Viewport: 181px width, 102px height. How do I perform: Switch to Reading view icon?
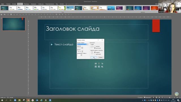pyautogui.click(x=159, y=97)
